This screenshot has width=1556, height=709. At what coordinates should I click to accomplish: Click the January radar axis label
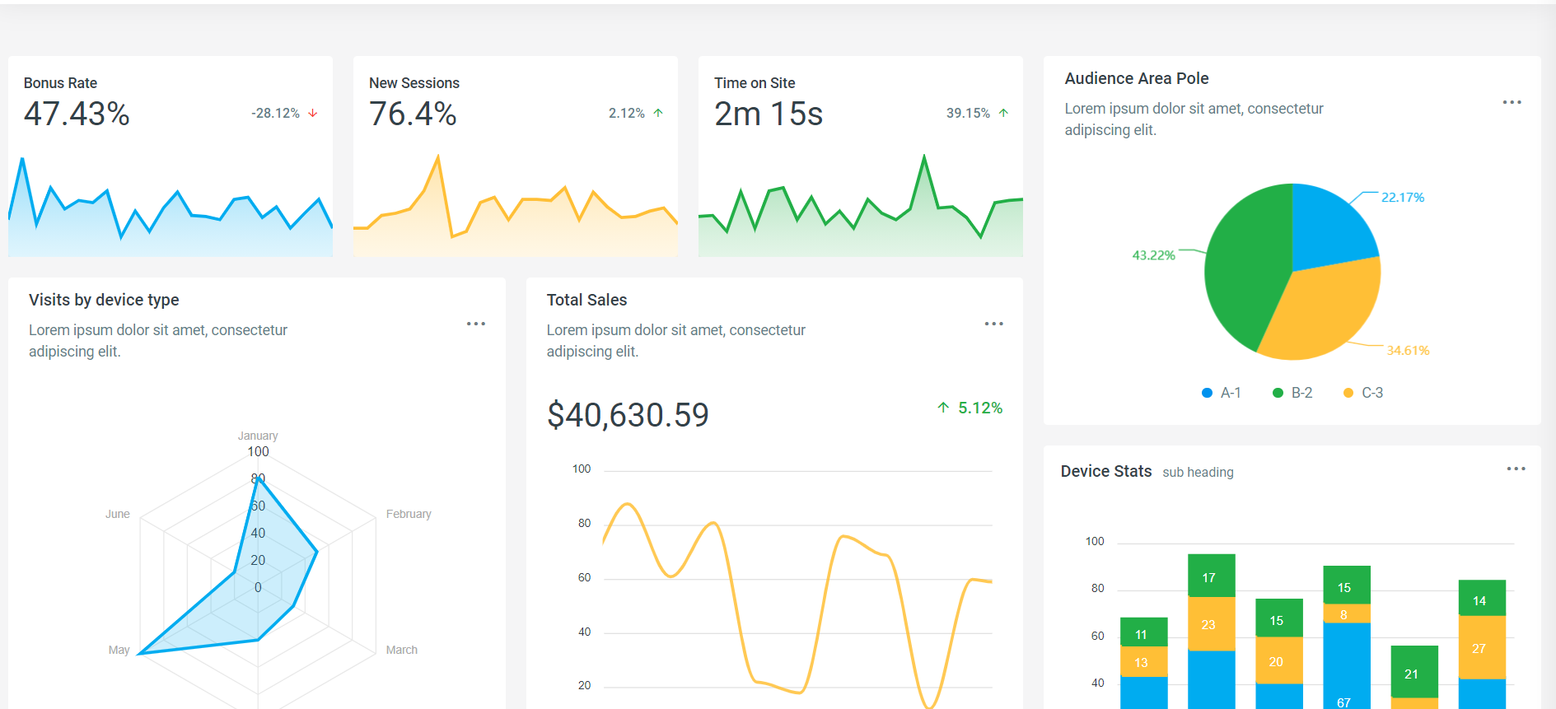(x=258, y=436)
